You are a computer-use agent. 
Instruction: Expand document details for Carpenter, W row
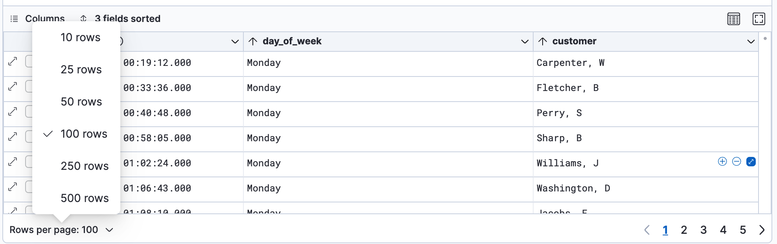click(13, 62)
